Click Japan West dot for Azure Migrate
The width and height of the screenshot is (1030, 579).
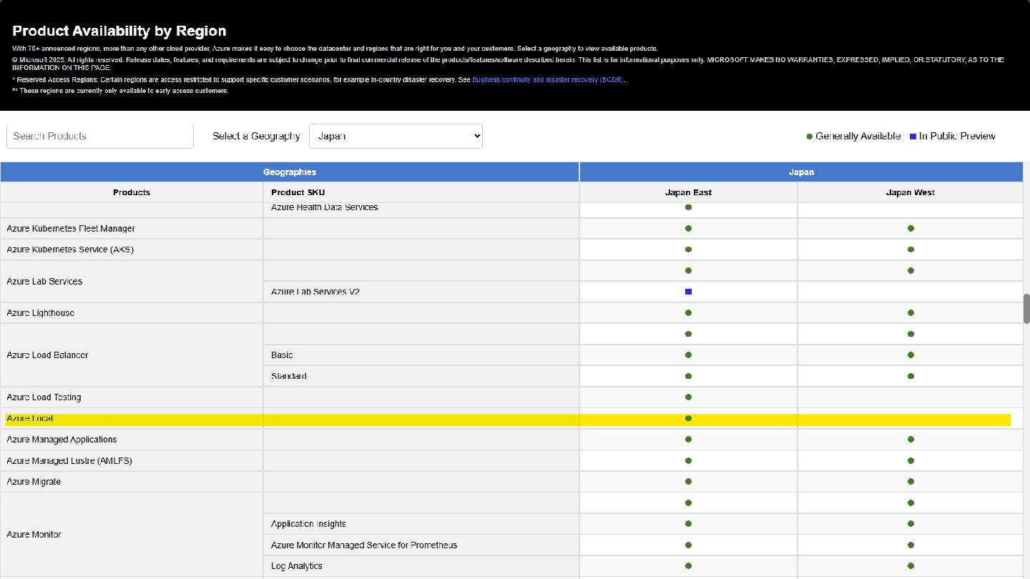[911, 482]
